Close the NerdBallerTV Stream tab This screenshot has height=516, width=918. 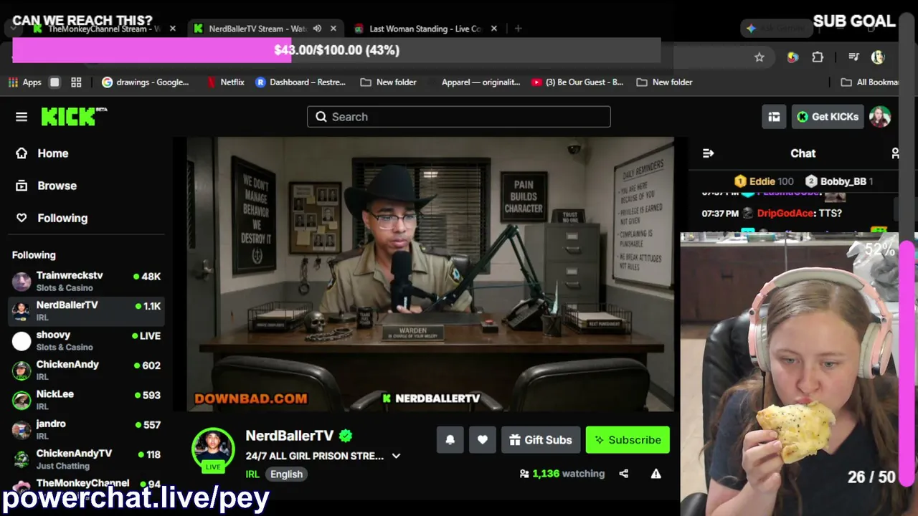point(333,29)
